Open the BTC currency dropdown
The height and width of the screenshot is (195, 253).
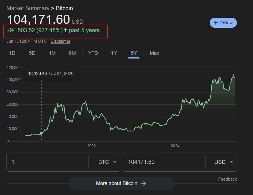107,162
